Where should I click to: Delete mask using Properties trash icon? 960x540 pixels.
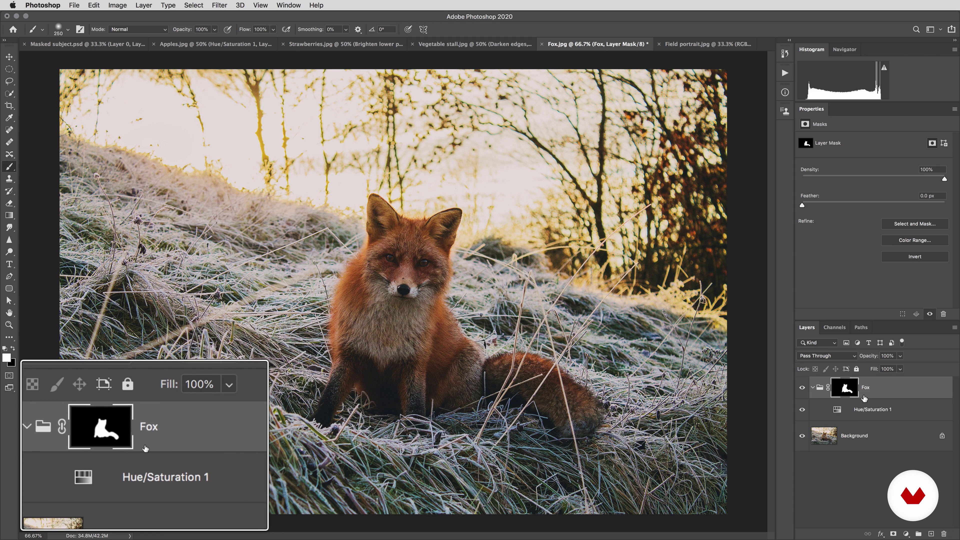coord(943,314)
